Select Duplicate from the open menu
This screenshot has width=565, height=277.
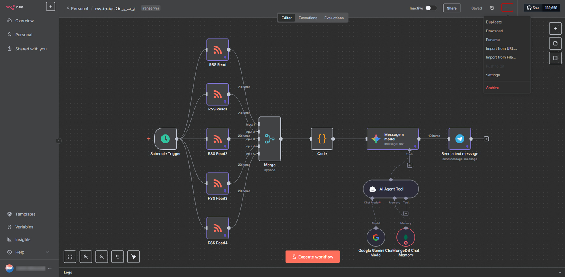click(x=494, y=22)
